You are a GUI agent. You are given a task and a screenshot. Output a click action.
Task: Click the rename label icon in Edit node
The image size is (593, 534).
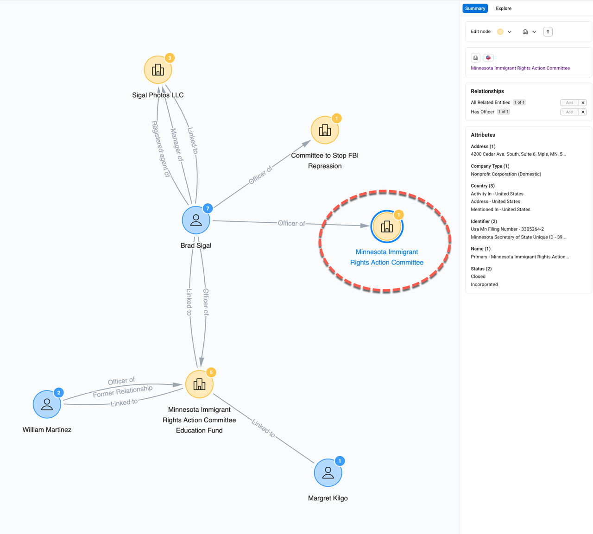click(548, 32)
